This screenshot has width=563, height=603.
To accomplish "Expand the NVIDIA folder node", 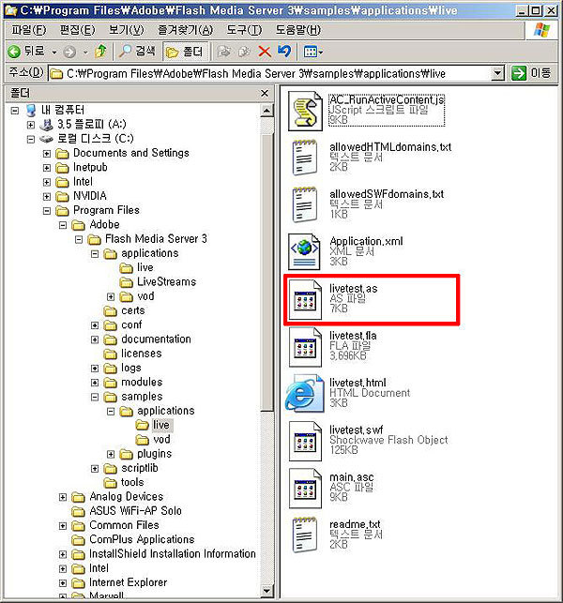I will point(47,197).
